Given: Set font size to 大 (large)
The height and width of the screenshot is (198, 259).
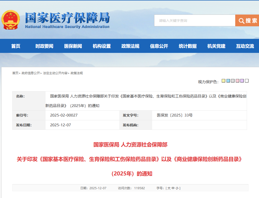Looking at the screenshot, I should [169, 188].
